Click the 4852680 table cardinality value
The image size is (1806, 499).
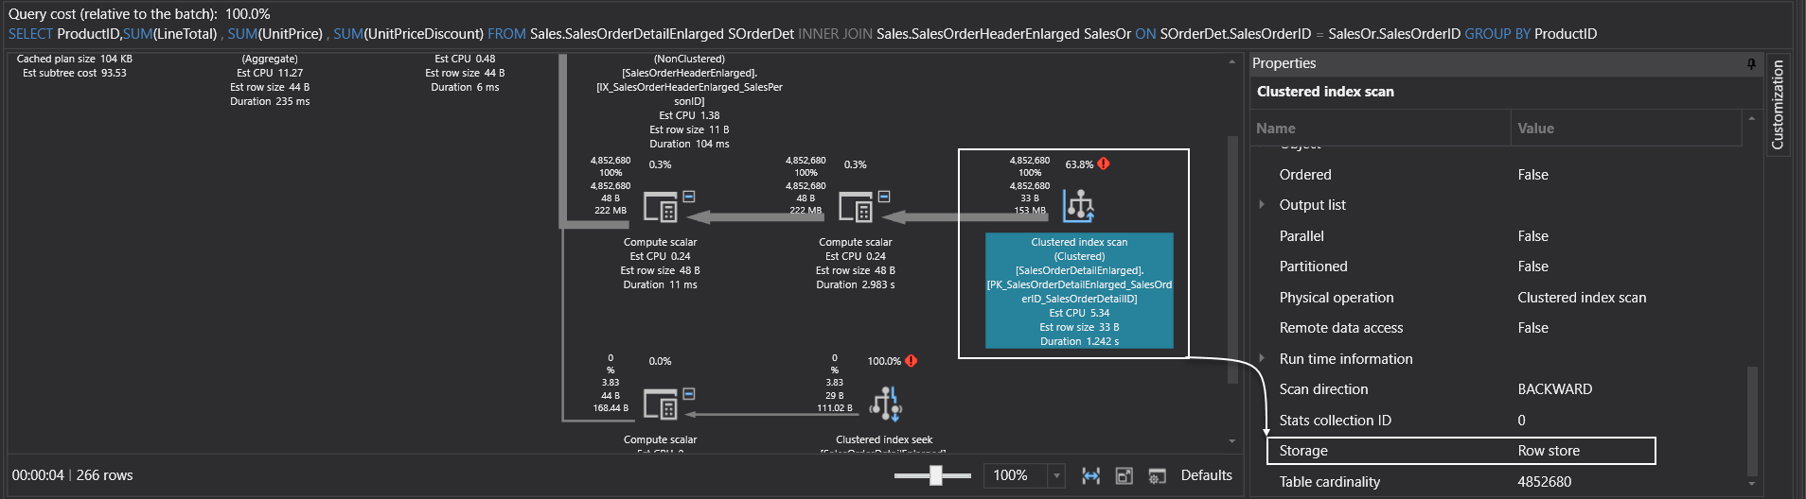coord(1544,482)
